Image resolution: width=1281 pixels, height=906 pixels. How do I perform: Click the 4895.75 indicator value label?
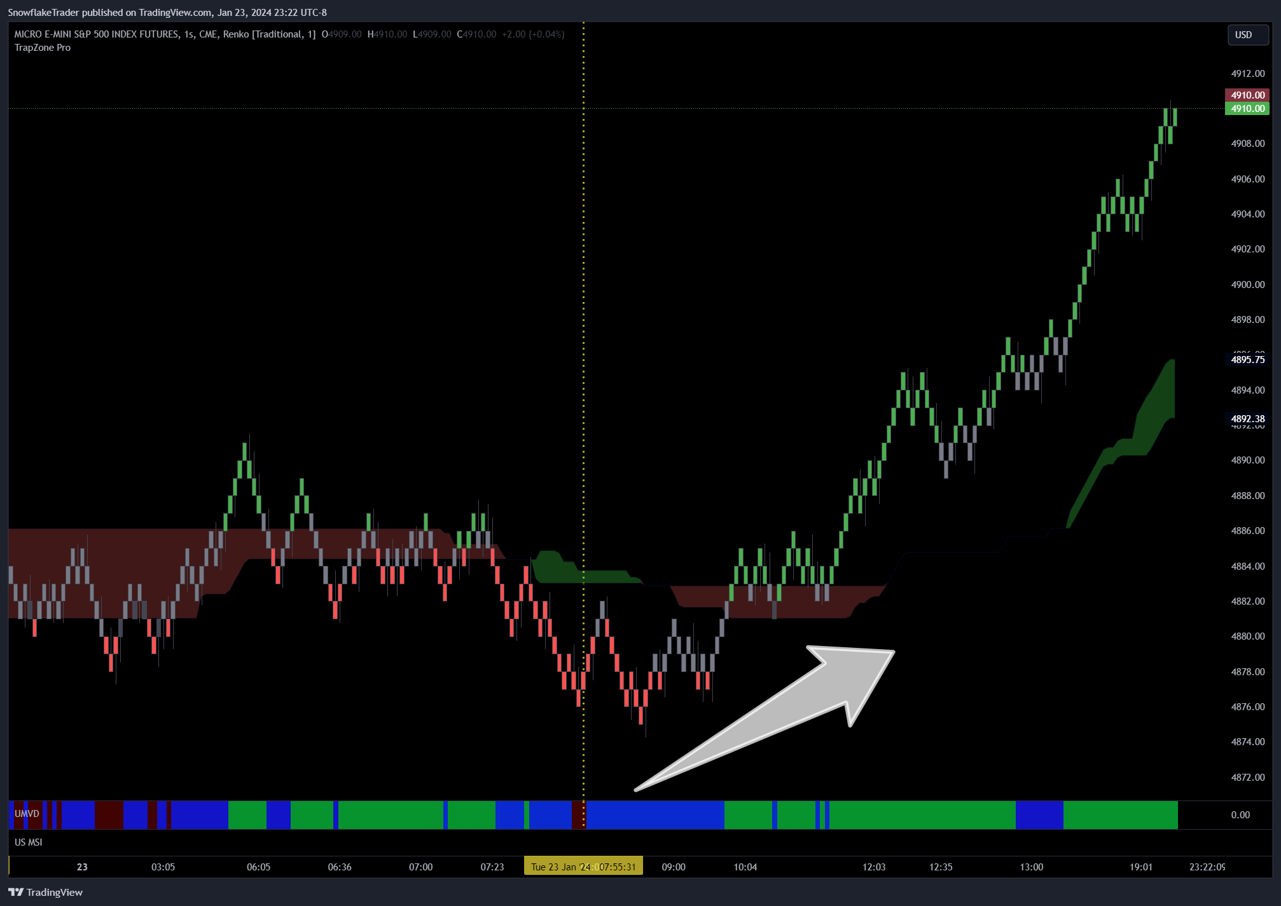click(x=1247, y=359)
